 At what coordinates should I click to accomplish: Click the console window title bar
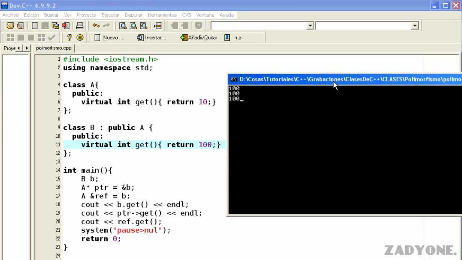coord(345,79)
